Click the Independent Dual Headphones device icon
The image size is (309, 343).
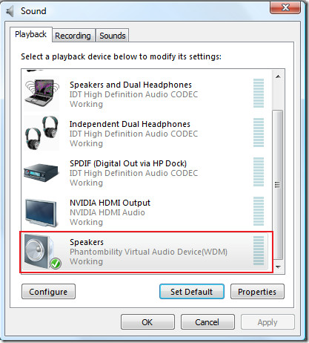[x=42, y=133]
